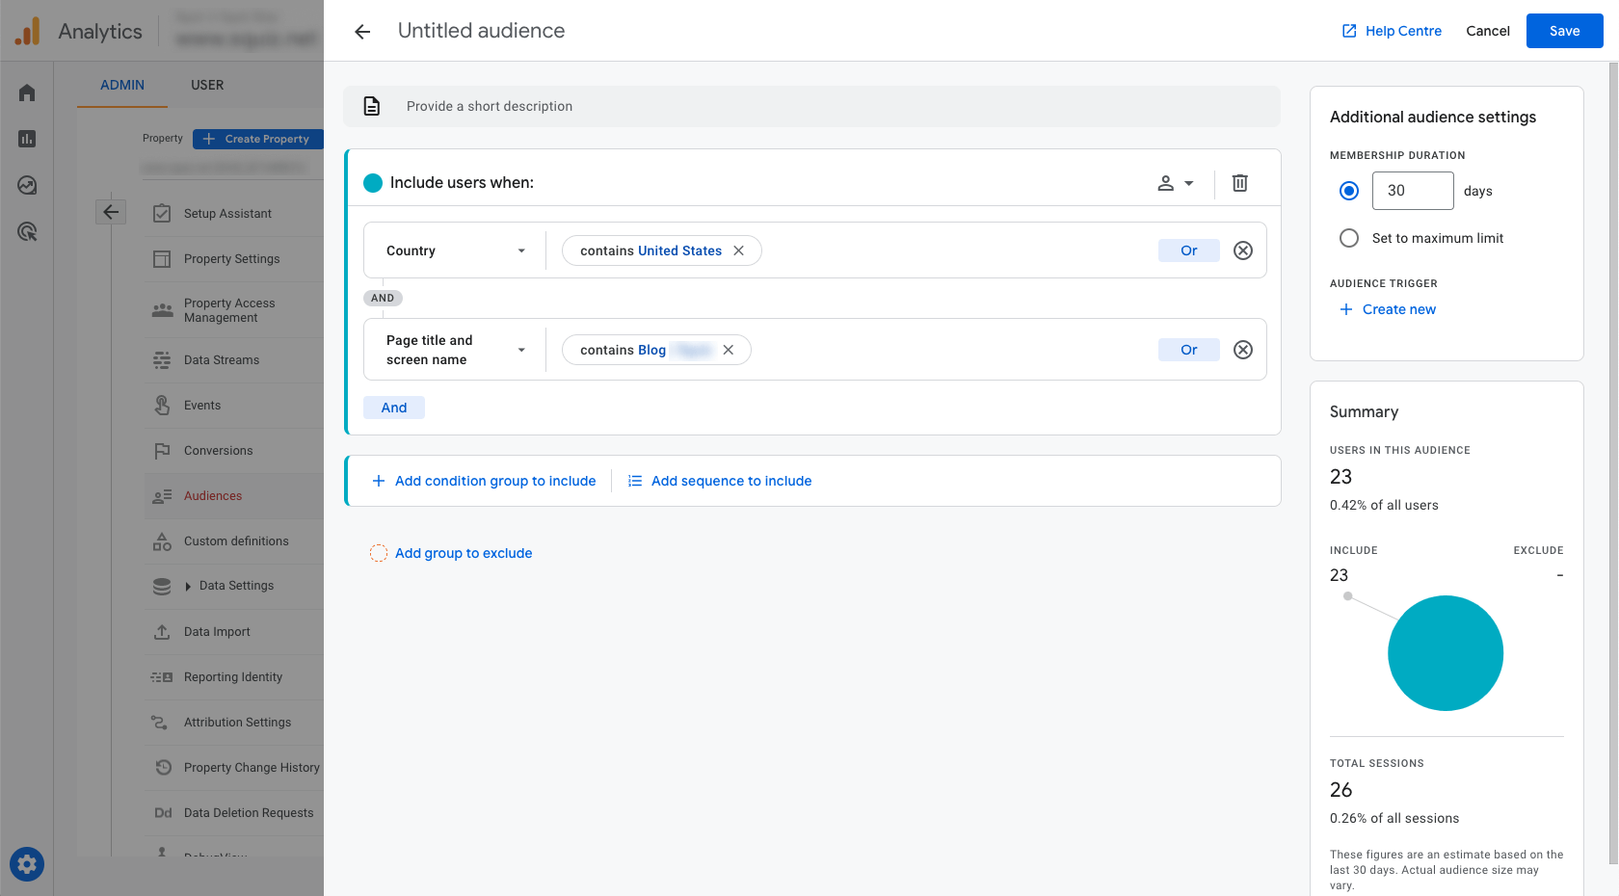Clear the 'contains United States' filter chip
Viewport: 1619px width, 896px height.
739,250
